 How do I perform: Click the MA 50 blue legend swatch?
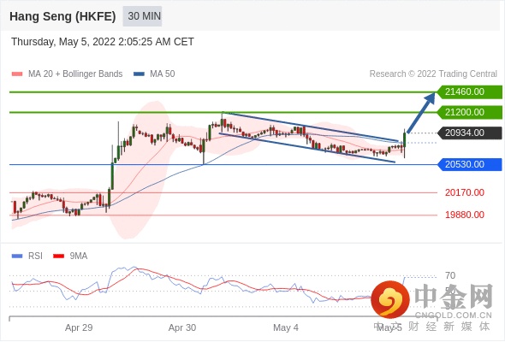click(139, 74)
